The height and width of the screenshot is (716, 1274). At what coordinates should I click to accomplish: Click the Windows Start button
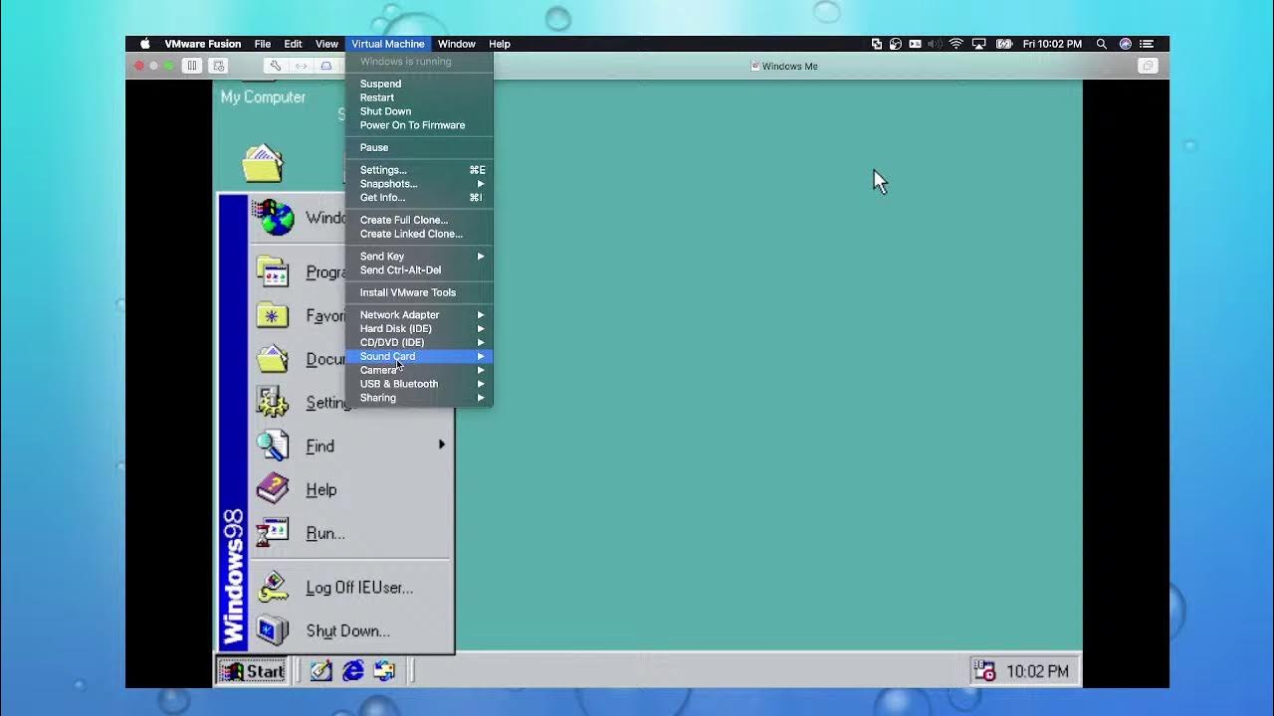253,671
